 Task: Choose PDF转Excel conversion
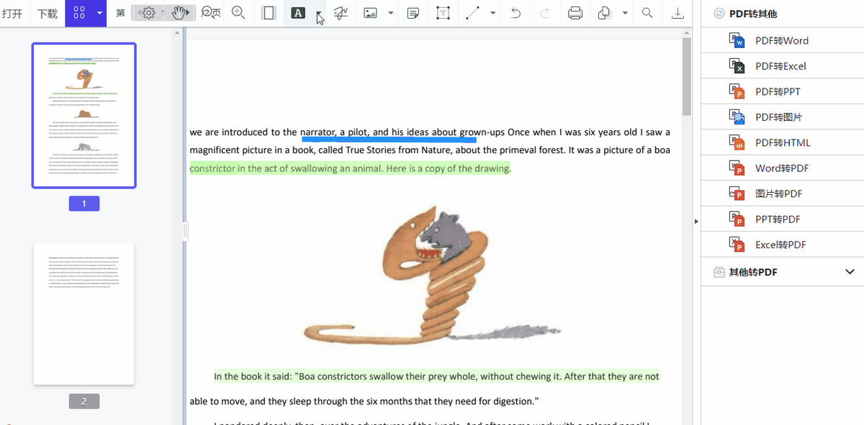tap(783, 66)
